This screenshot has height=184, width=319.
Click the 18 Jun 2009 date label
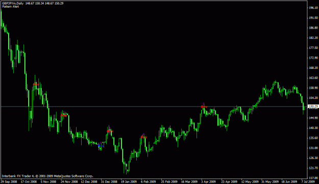tap(289, 181)
